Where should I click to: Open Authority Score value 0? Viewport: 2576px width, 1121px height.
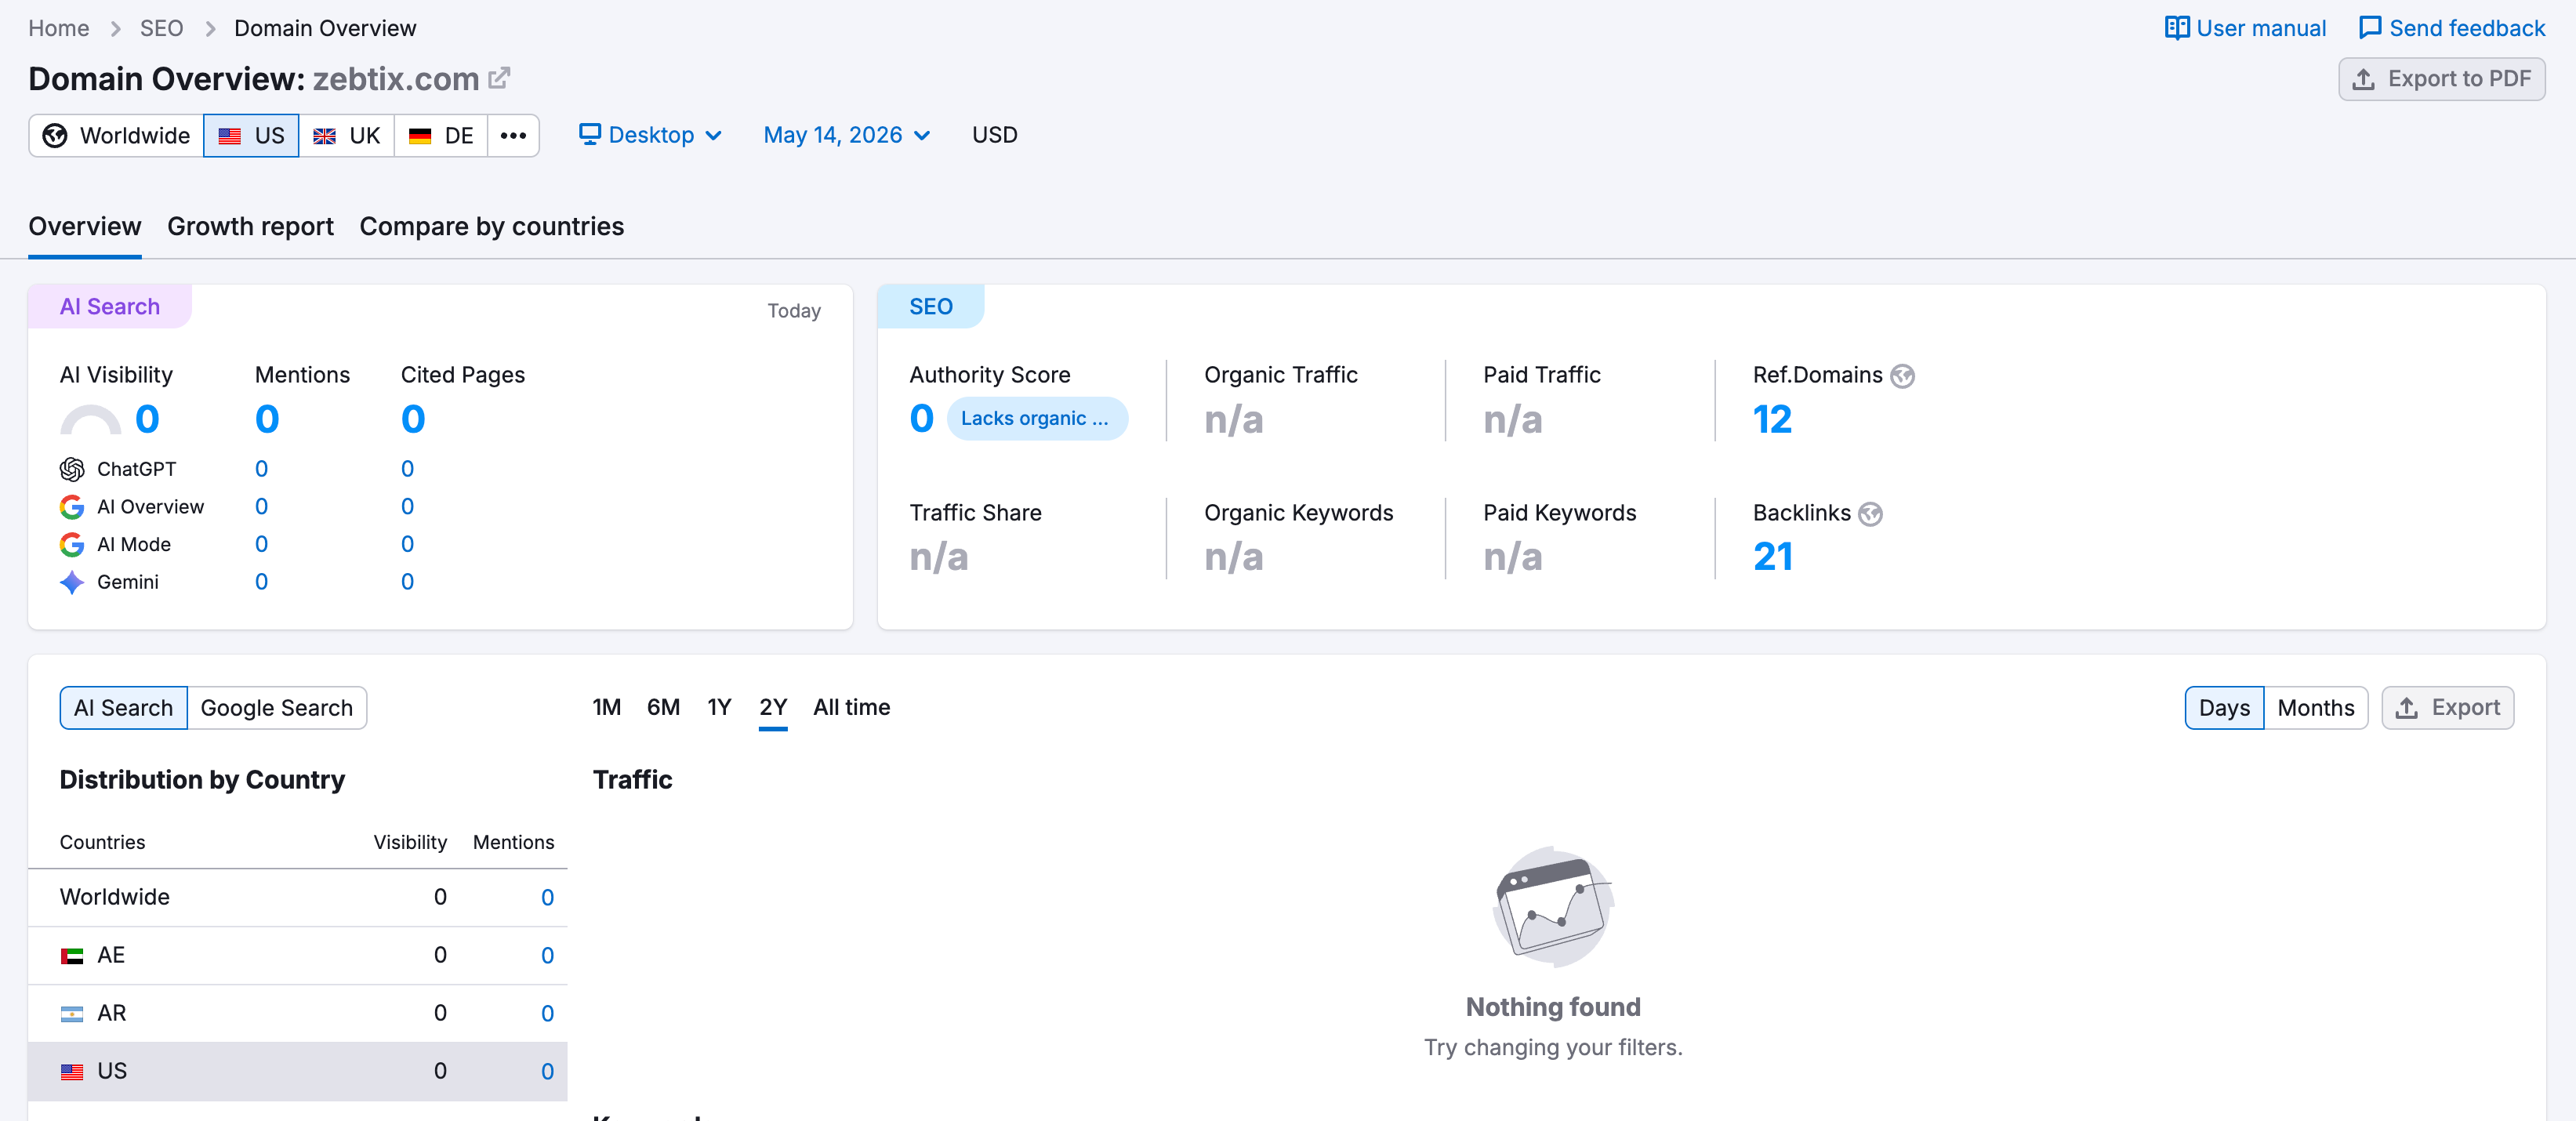coord(921,419)
